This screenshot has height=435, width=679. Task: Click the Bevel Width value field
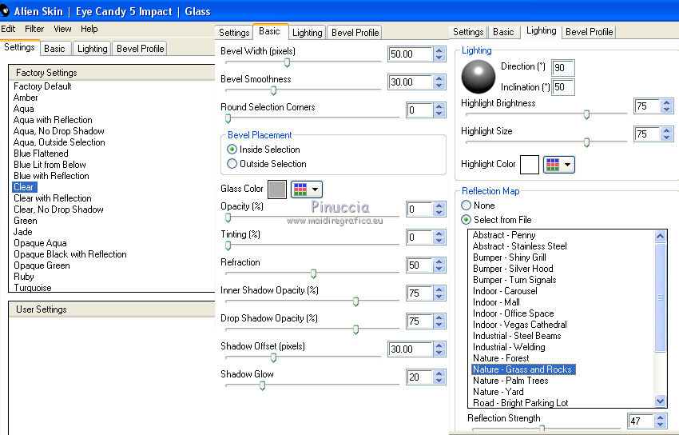tap(410, 54)
